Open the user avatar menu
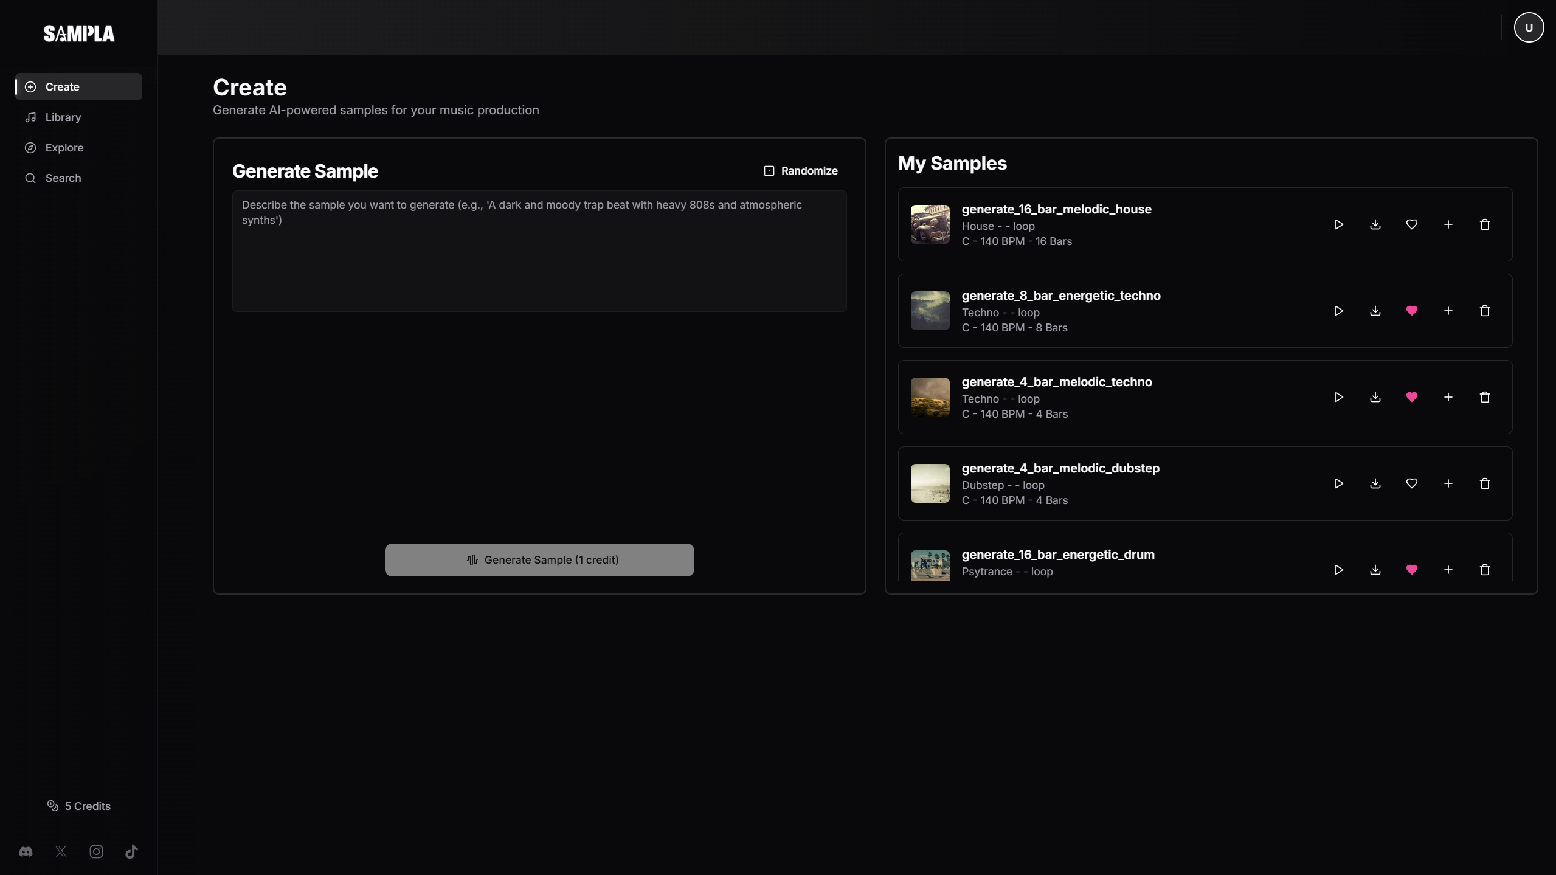The image size is (1556, 875). 1528,27
